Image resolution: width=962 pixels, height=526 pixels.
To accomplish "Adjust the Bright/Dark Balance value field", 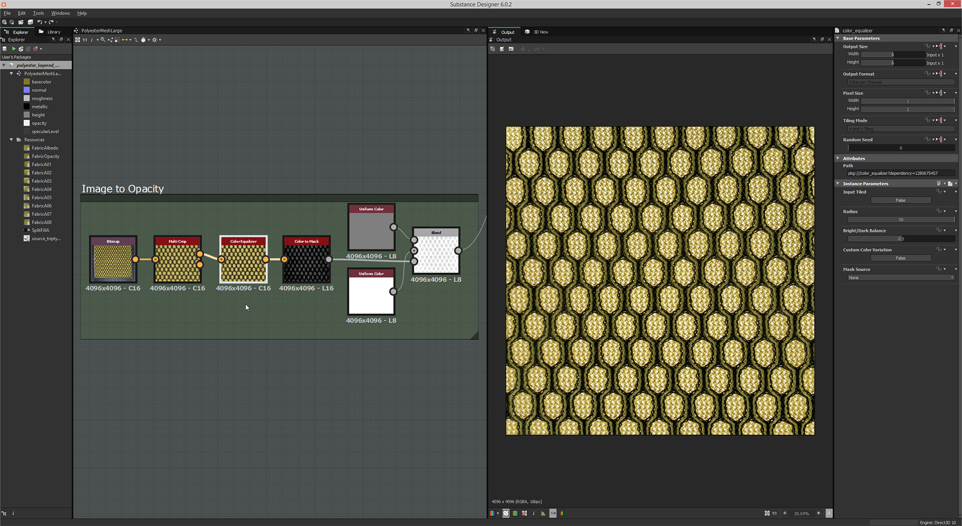I will 900,238.
